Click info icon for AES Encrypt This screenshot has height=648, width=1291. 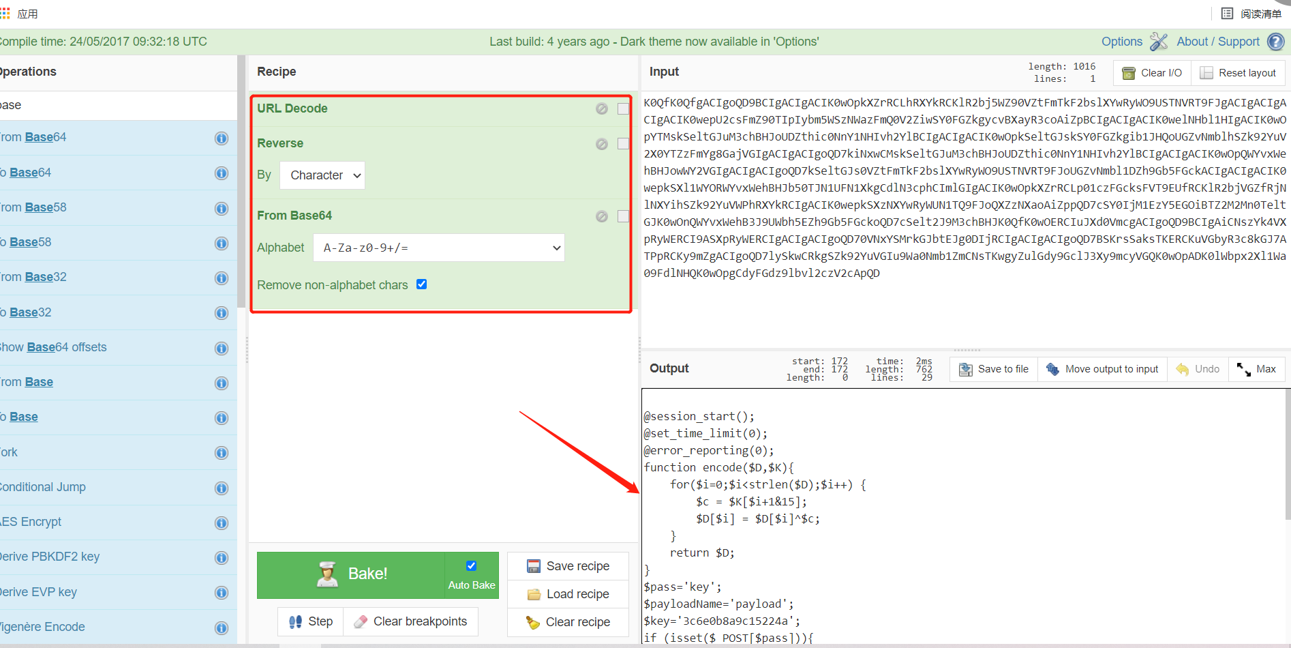(222, 523)
